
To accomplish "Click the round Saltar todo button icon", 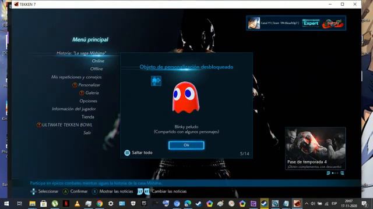I will pyautogui.click(x=127, y=153).
